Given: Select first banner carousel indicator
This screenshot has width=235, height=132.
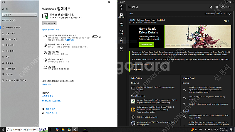Looking at the screenshot, I should click(168, 45).
